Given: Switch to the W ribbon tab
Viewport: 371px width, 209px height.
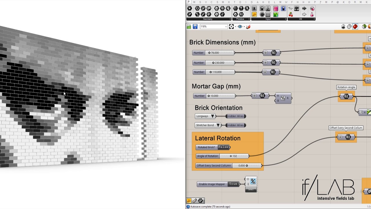Looking at the screenshot, I should tap(286, 2).
